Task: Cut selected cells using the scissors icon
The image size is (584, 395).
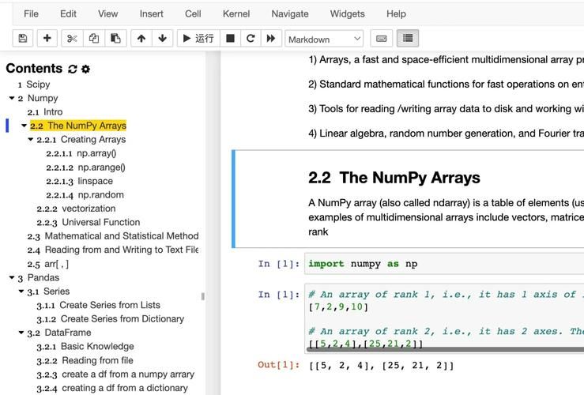Action: (x=72, y=39)
